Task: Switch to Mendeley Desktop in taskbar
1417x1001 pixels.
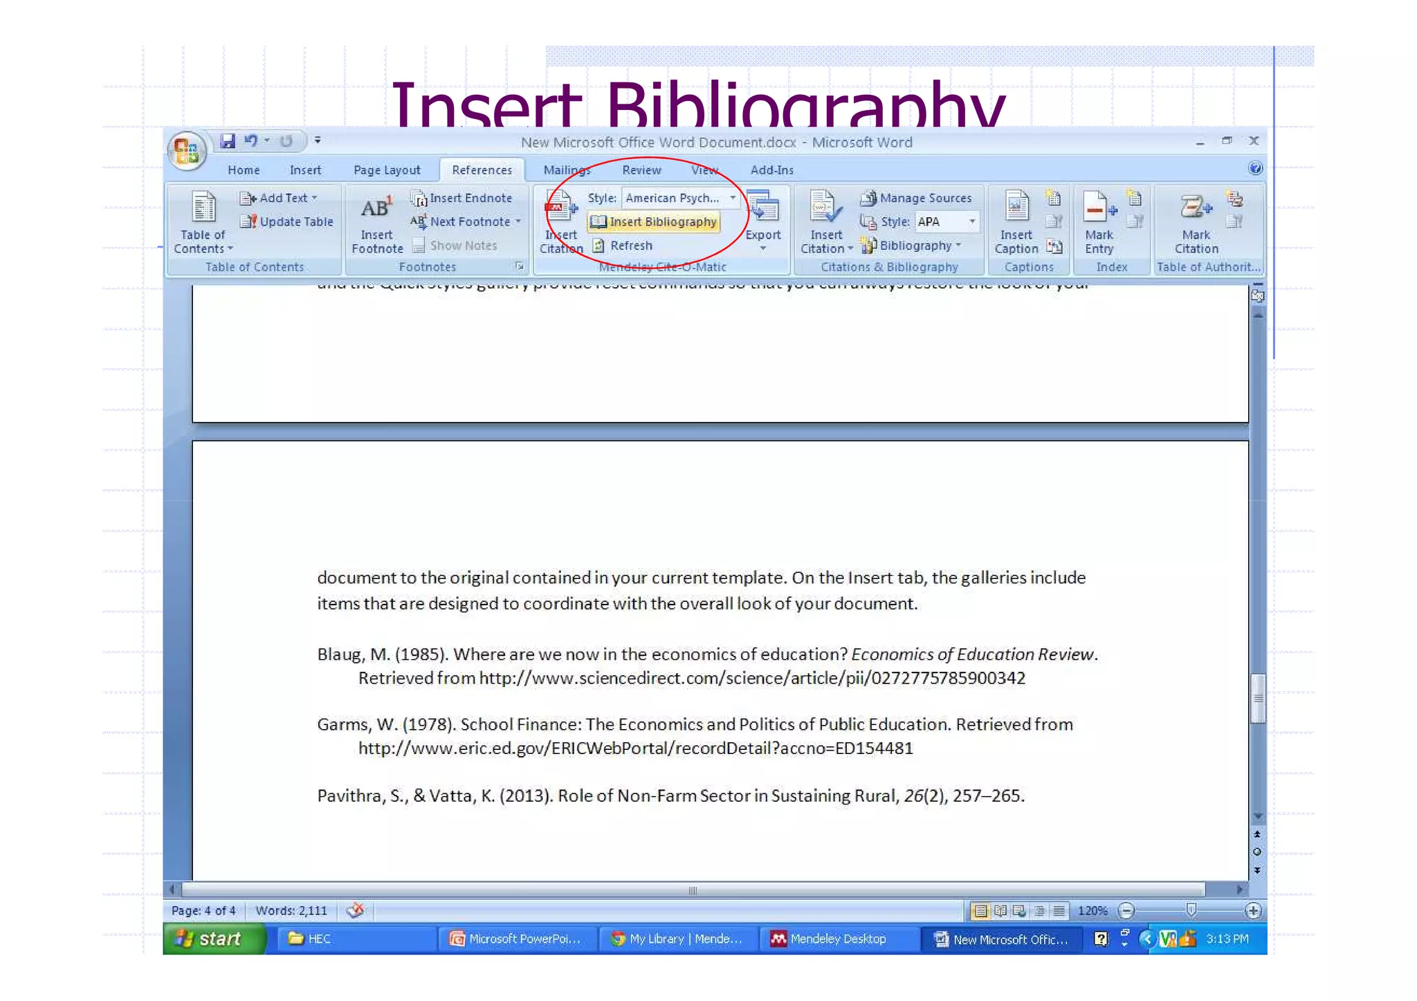Action: pyautogui.click(x=839, y=939)
